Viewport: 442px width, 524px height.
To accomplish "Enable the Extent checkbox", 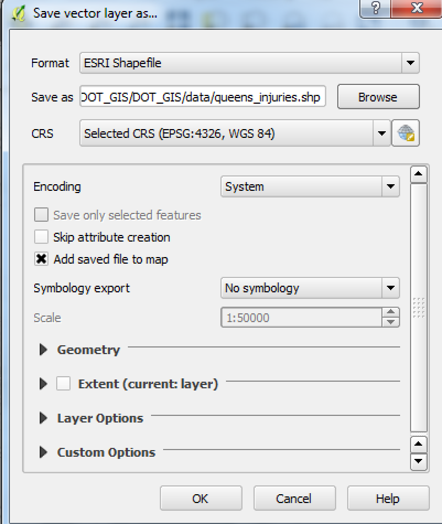I will [x=62, y=383].
